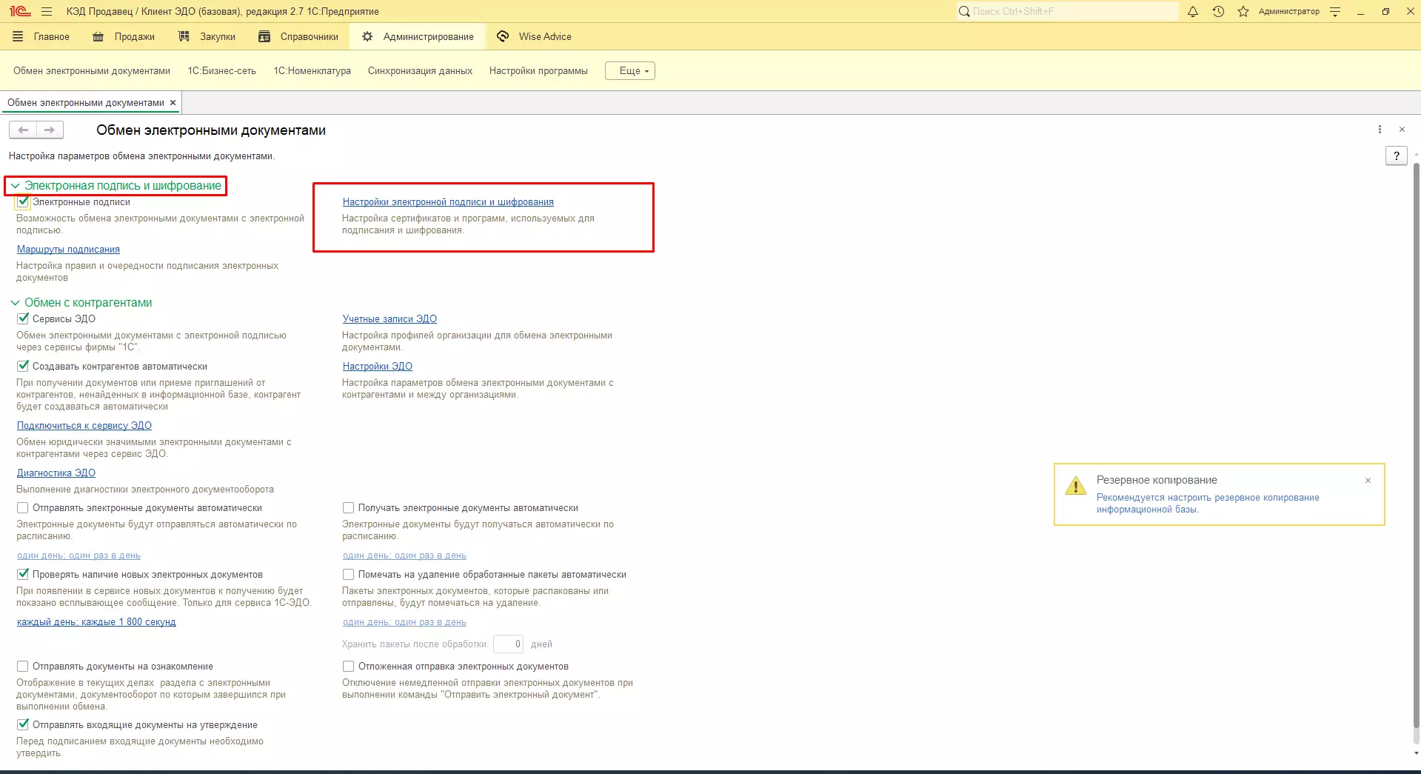
Task: Open Настройки ЭДО link
Action: tap(378, 367)
